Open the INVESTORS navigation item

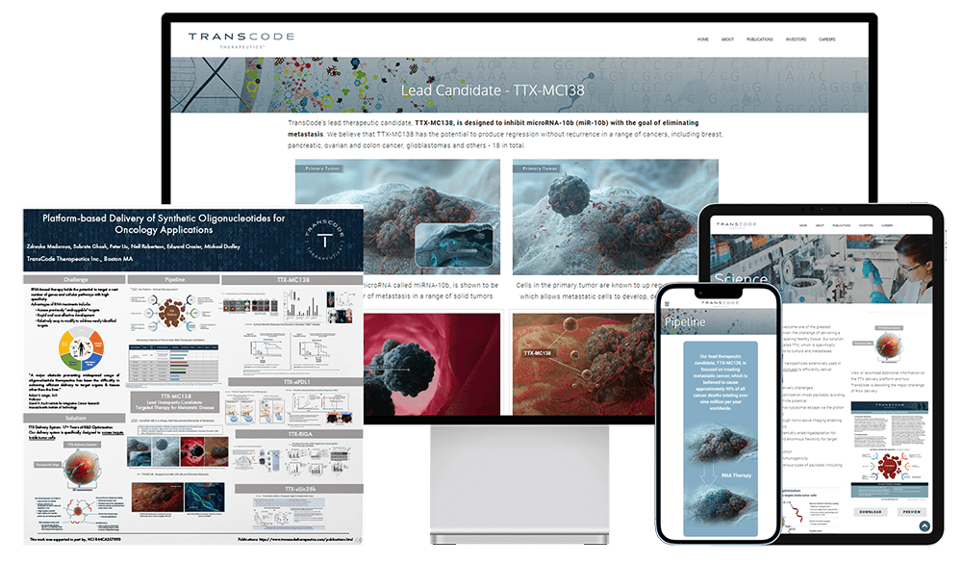[796, 38]
